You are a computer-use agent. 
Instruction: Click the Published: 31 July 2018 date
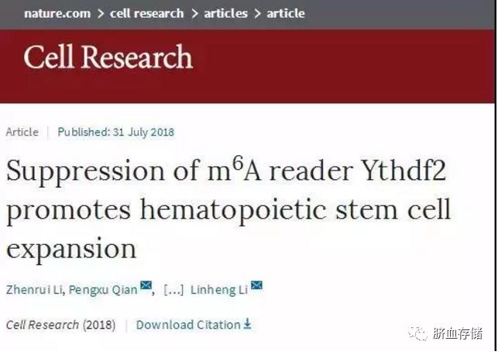pos(116,132)
